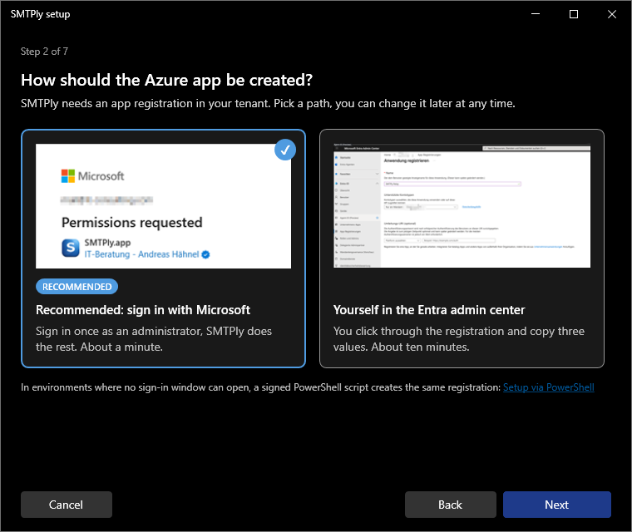Image resolution: width=632 pixels, height=532 pixels.
Task: Click the Step 2 of 7 label
Action: click(x=44, y=52)
